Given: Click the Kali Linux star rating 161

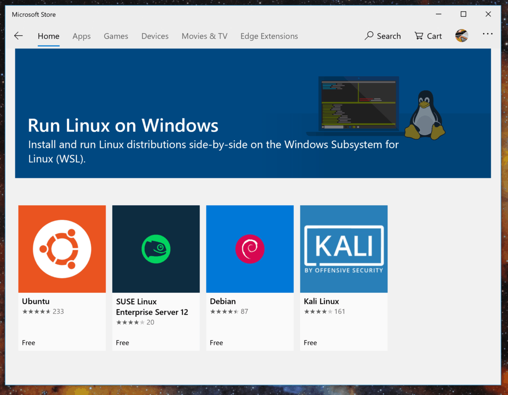Looking at the screenshot, I should click(x=324, y=311).
